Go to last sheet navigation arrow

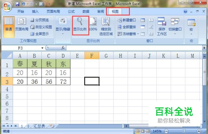coord(16,126)
